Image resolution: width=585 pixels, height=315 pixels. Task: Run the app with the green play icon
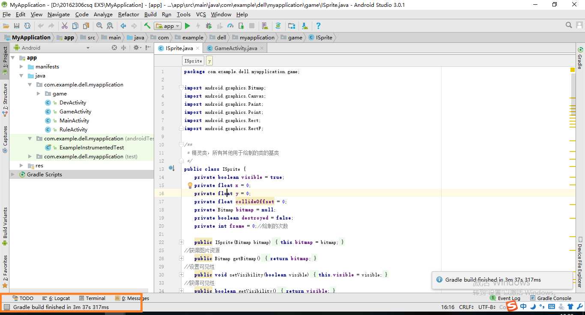click(x=188, y=26)
